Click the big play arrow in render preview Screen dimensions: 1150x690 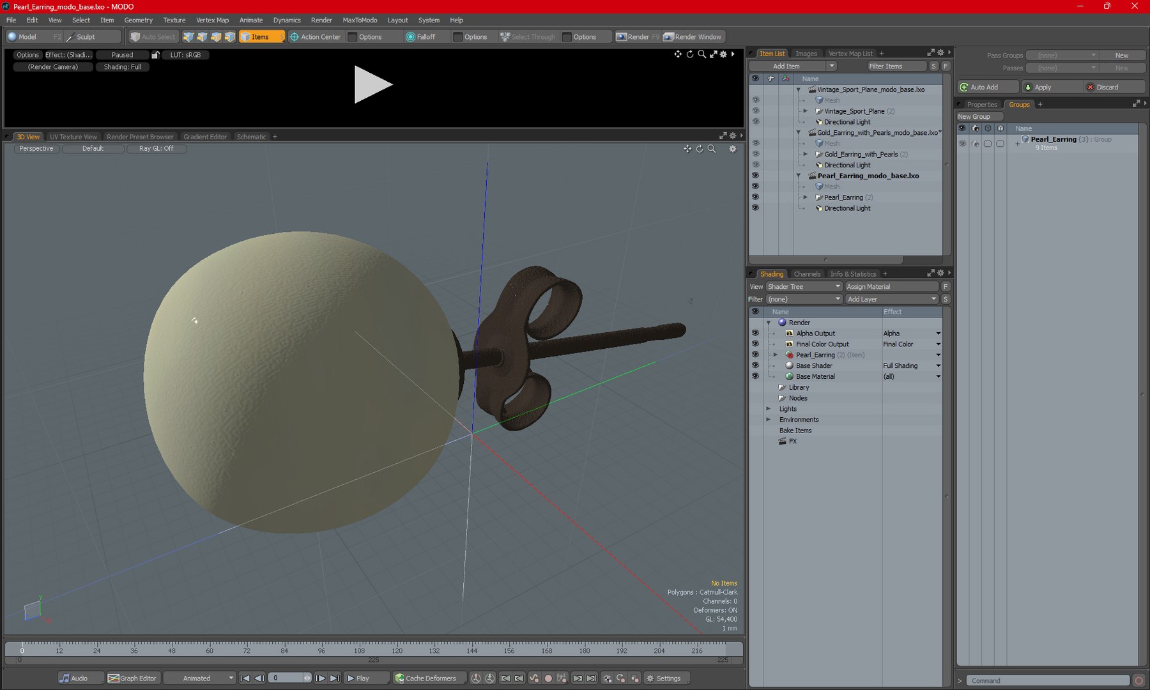coord(372,84)
